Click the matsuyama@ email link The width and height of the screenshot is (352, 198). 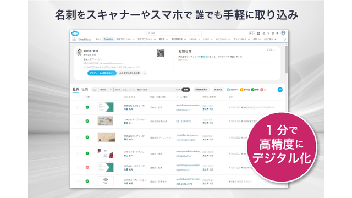[188, 151]
